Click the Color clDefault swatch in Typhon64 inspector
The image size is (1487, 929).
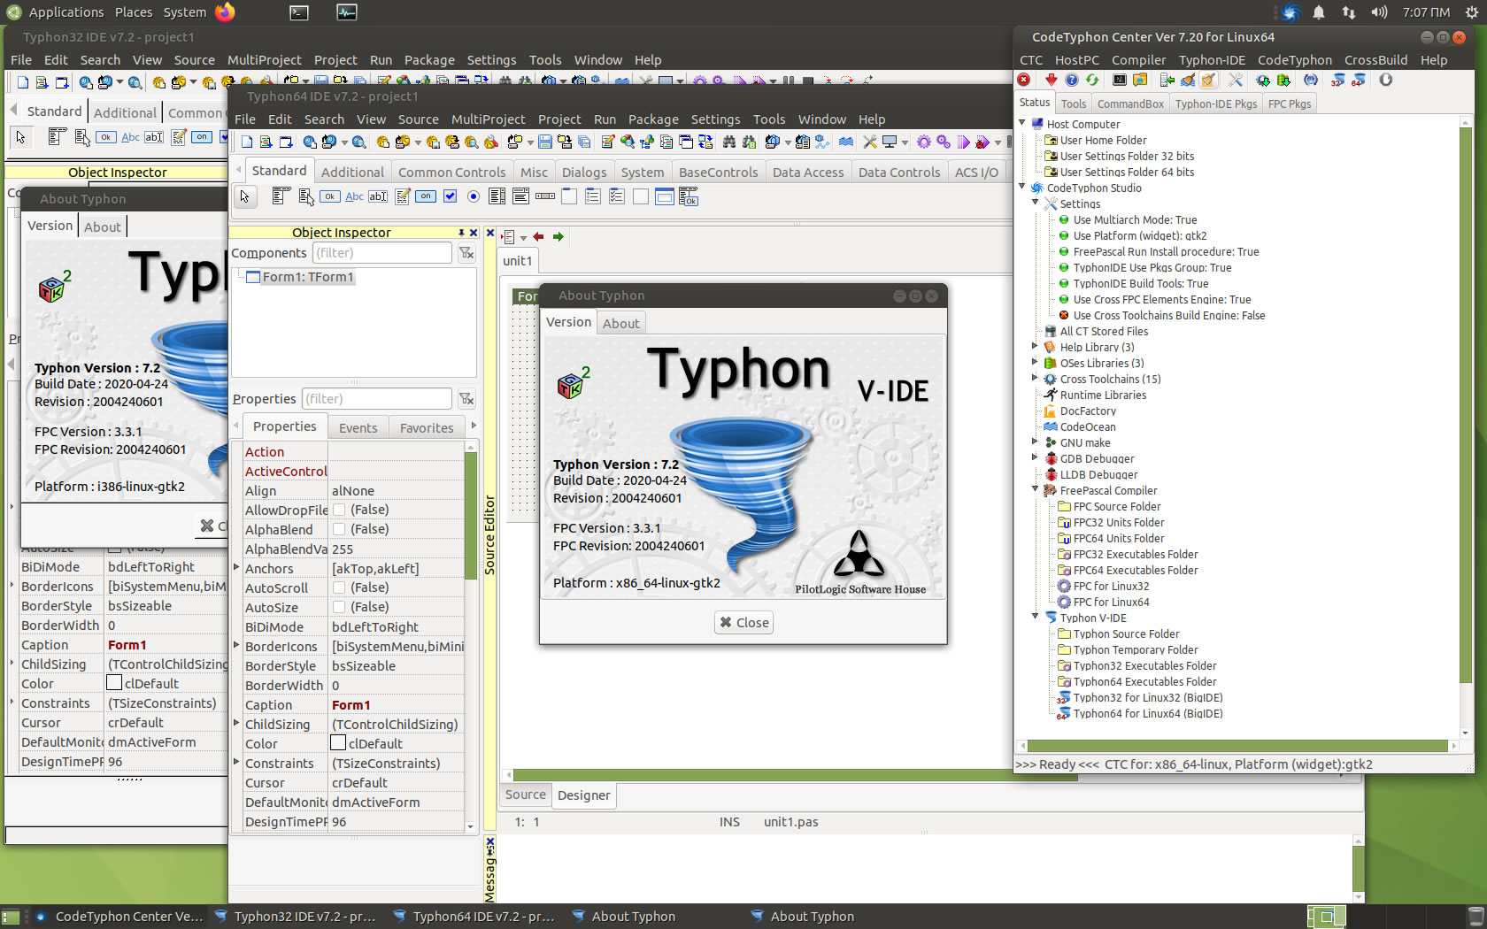point(338,743)
